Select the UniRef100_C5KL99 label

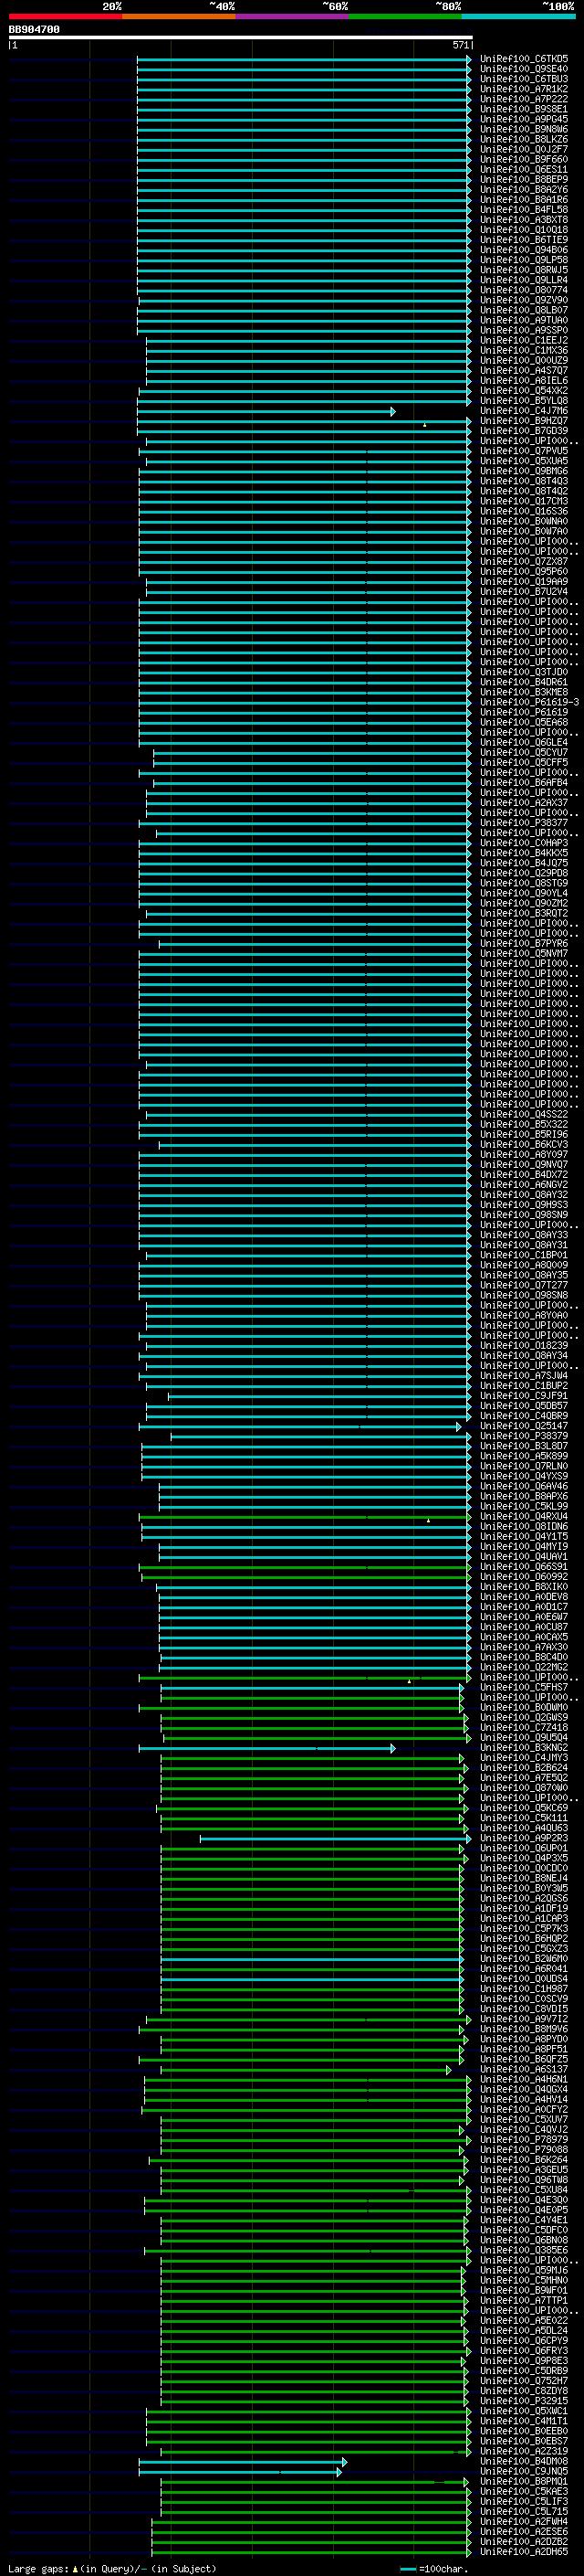coord(524,1506)
